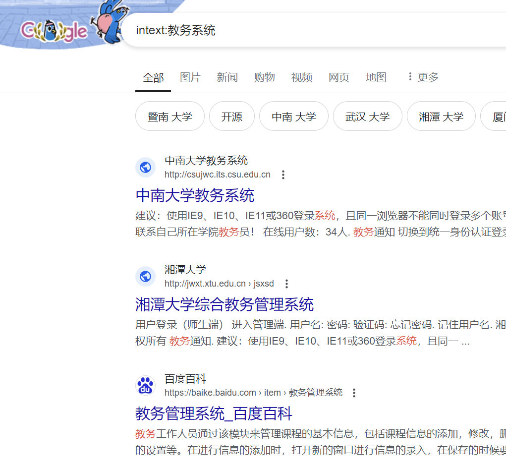This screenshot has width=506, height=472.
Task: Open three-dot menu beside csujwc.its.csu.edu.cn
Action: tap(283, 175)
